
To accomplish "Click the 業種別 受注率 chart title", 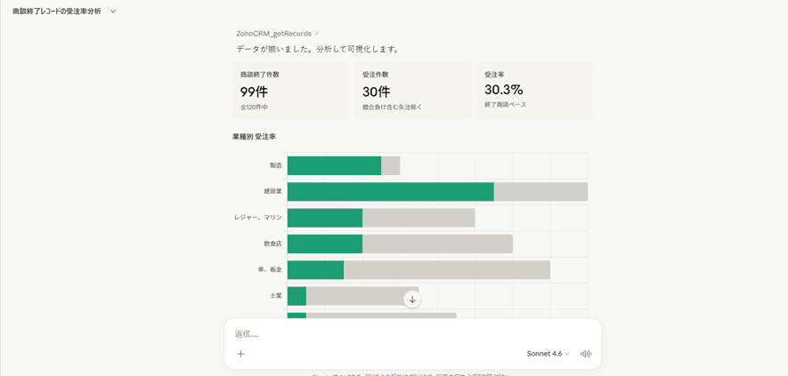I will coord(255,137).
